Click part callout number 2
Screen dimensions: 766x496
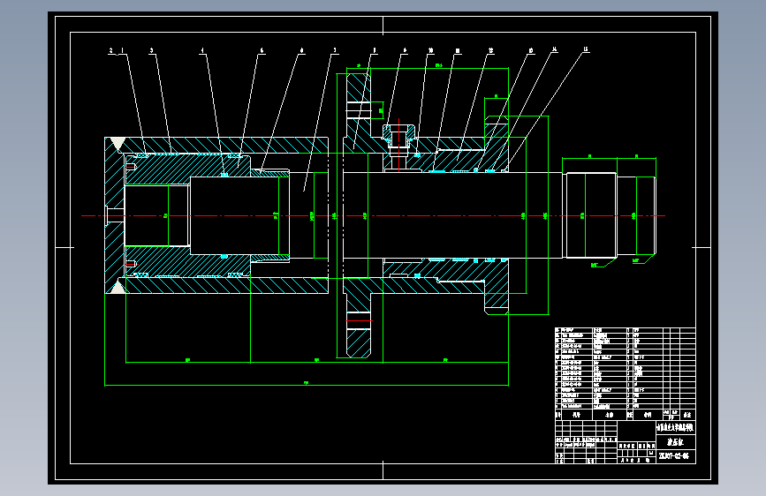[x=111, y=50]
